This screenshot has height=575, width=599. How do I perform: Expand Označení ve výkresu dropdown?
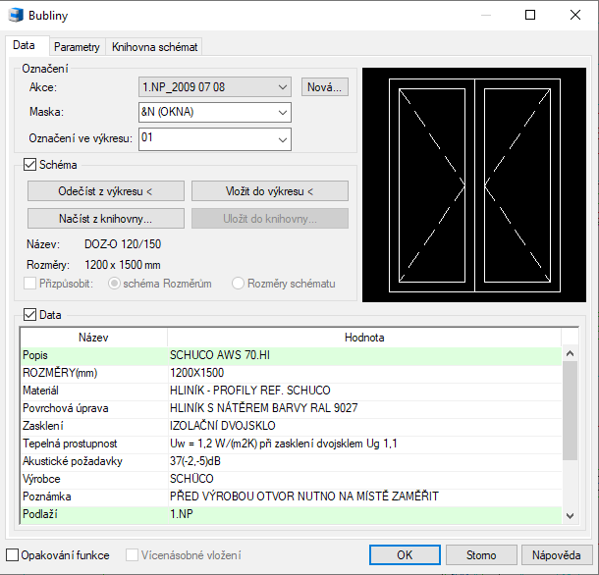coord(282,139)
